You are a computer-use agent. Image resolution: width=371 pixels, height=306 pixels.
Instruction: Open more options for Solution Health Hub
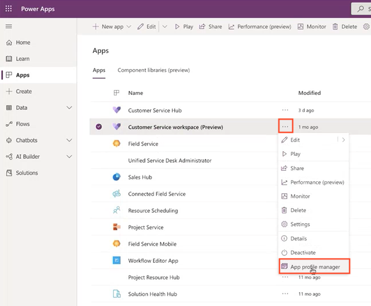[285, 294]
